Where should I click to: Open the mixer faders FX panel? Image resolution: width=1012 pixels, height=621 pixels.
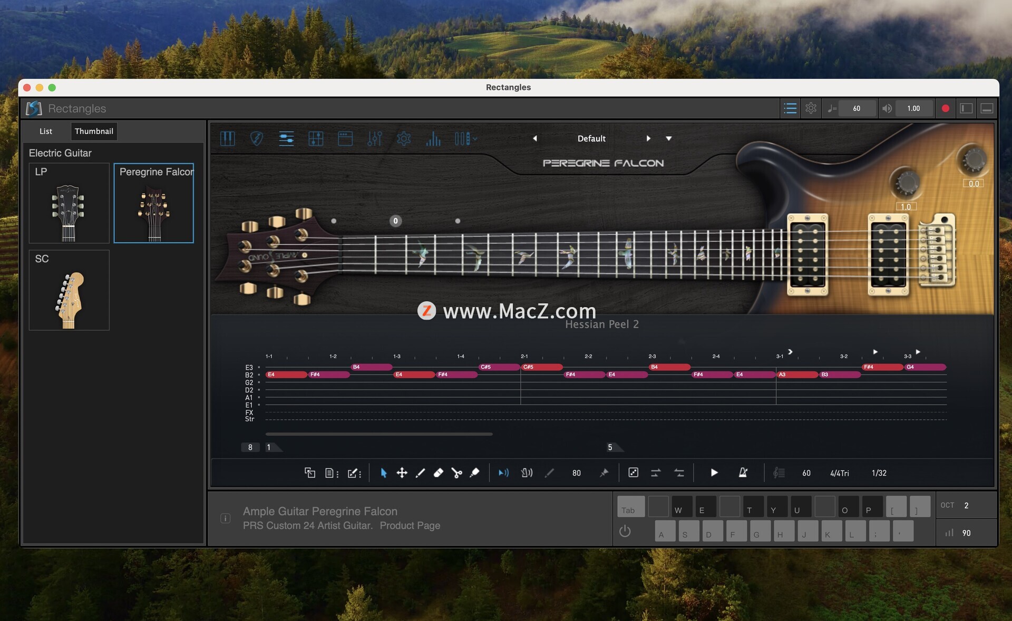pyautogui.click(x=375, y=139)
